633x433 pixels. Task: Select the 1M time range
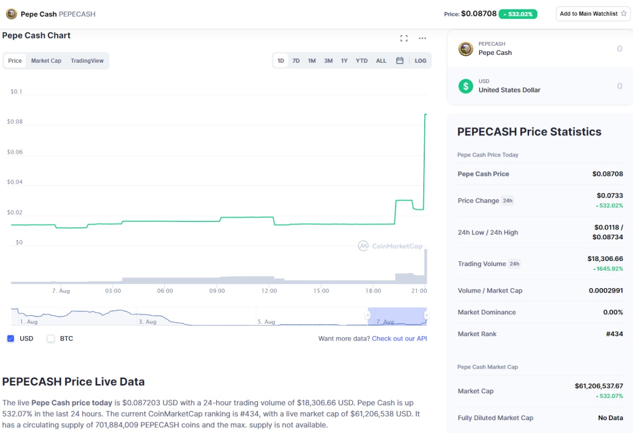(312, 61)
